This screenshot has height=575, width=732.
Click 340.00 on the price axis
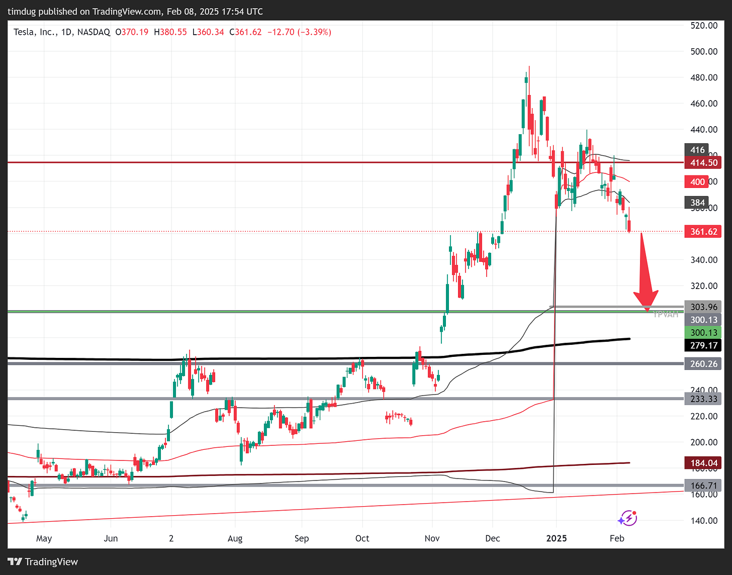pos(704,260)
